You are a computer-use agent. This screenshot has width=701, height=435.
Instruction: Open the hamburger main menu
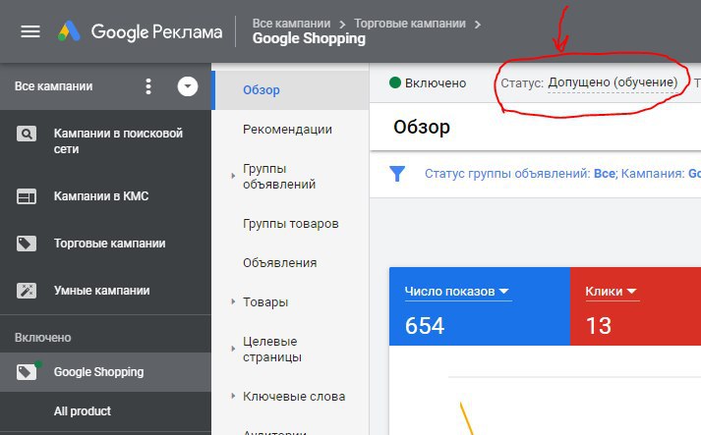30,31
